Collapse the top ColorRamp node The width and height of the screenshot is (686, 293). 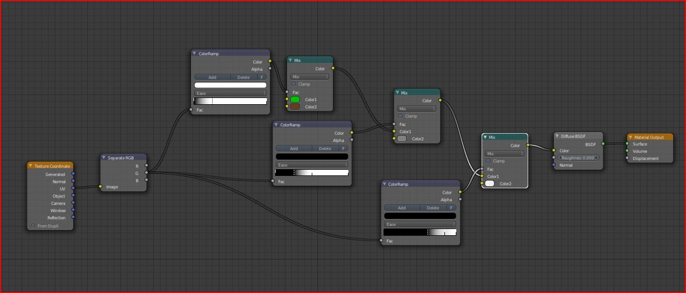click(x=195, y=53)
